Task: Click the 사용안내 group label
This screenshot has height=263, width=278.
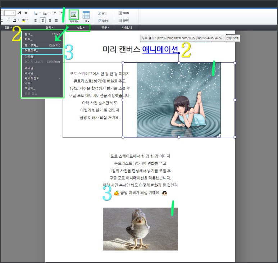Action: coord(127,27)
